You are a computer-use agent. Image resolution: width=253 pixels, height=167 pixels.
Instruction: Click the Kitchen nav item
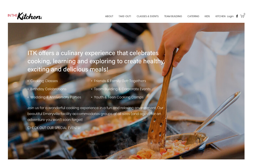[x=220, y=16]
